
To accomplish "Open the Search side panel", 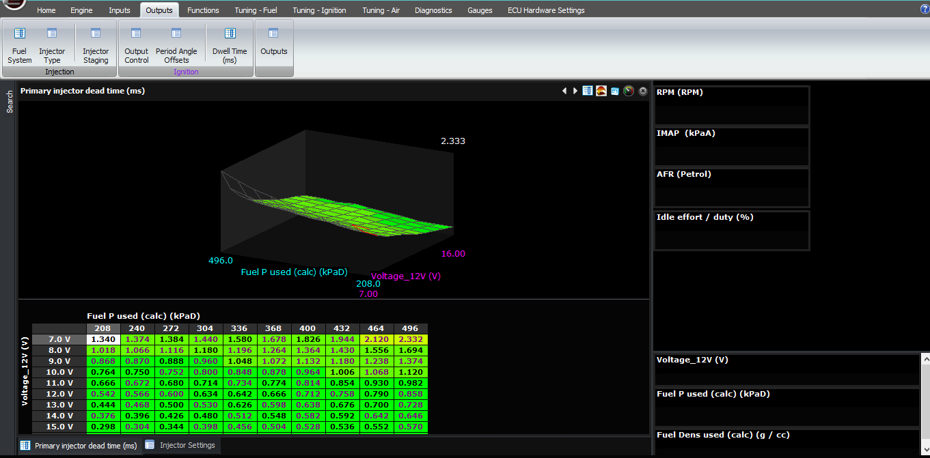I will 10,102.
